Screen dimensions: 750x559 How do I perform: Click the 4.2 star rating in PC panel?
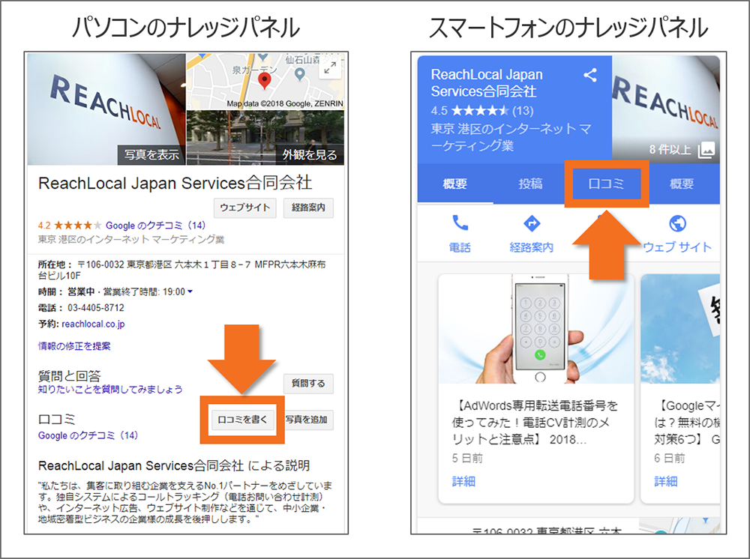(70, 225)
